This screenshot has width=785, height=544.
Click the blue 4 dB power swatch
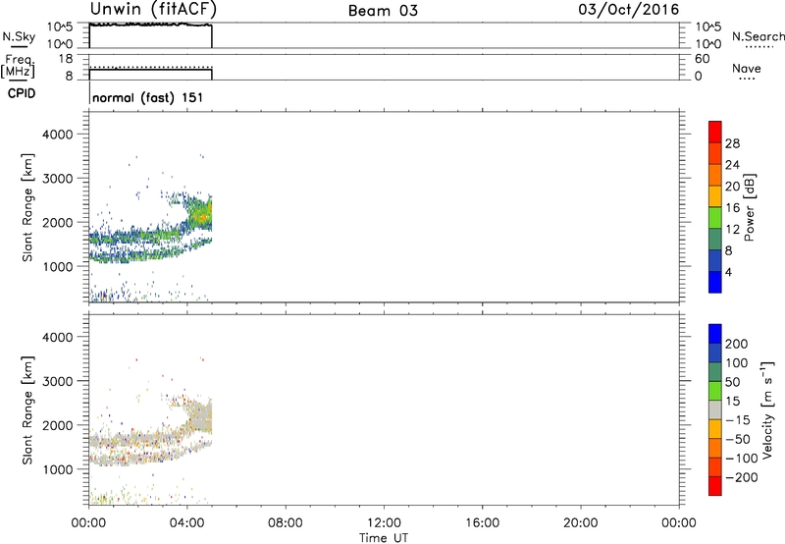(x=715, y=282)
